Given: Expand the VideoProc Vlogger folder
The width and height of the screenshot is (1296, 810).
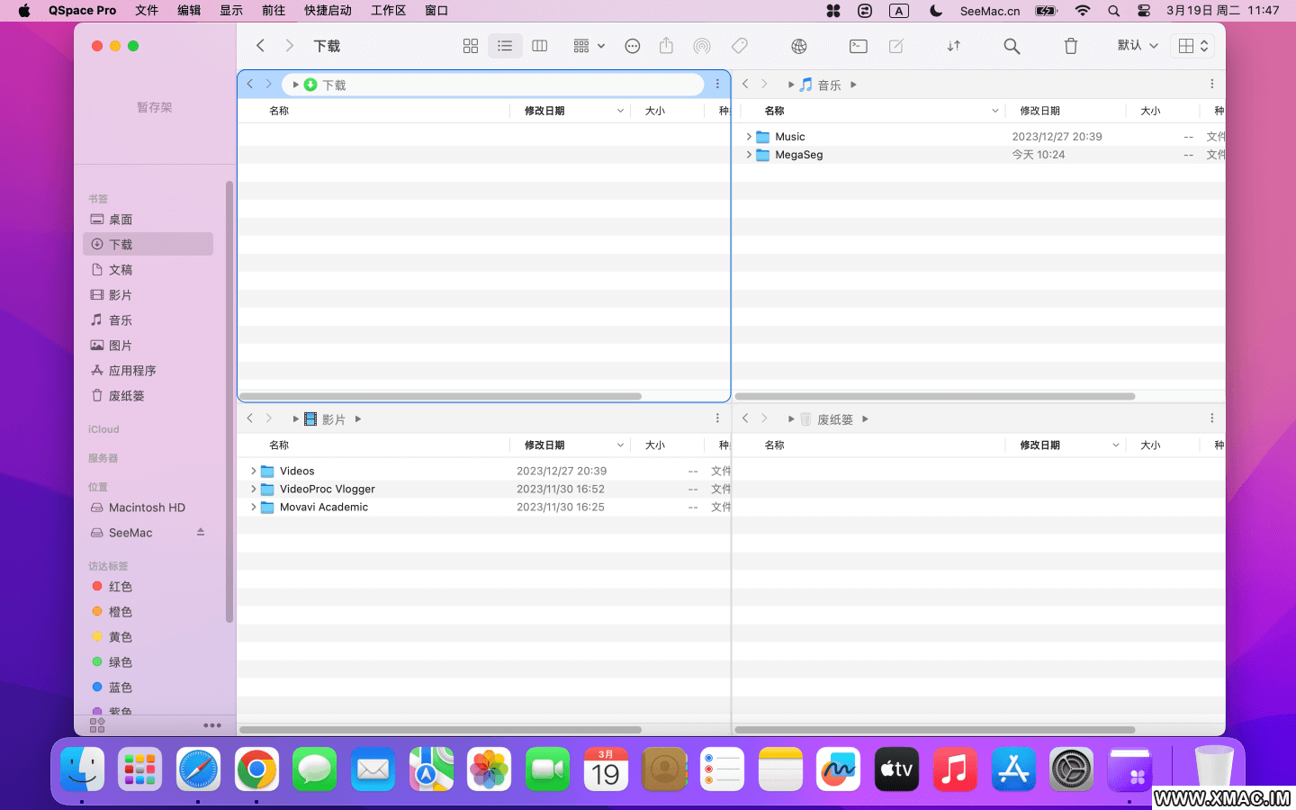Looking at the screenshot, I should (x=254, y=490).
